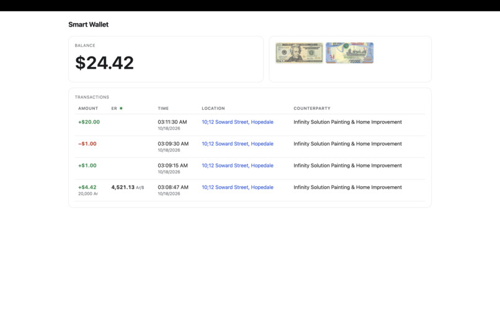The width and height of the screenshot is (500, 325).
Task: Open location link in the +$20.00 row
Action: [x=237, y=122]
